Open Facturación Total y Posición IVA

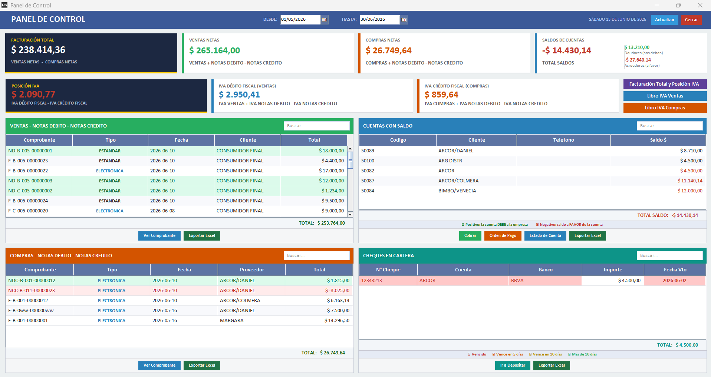[665, 84]
